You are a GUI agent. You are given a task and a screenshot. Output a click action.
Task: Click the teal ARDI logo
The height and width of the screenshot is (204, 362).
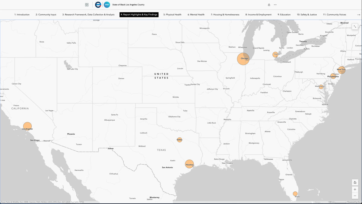tap(107, 5)
